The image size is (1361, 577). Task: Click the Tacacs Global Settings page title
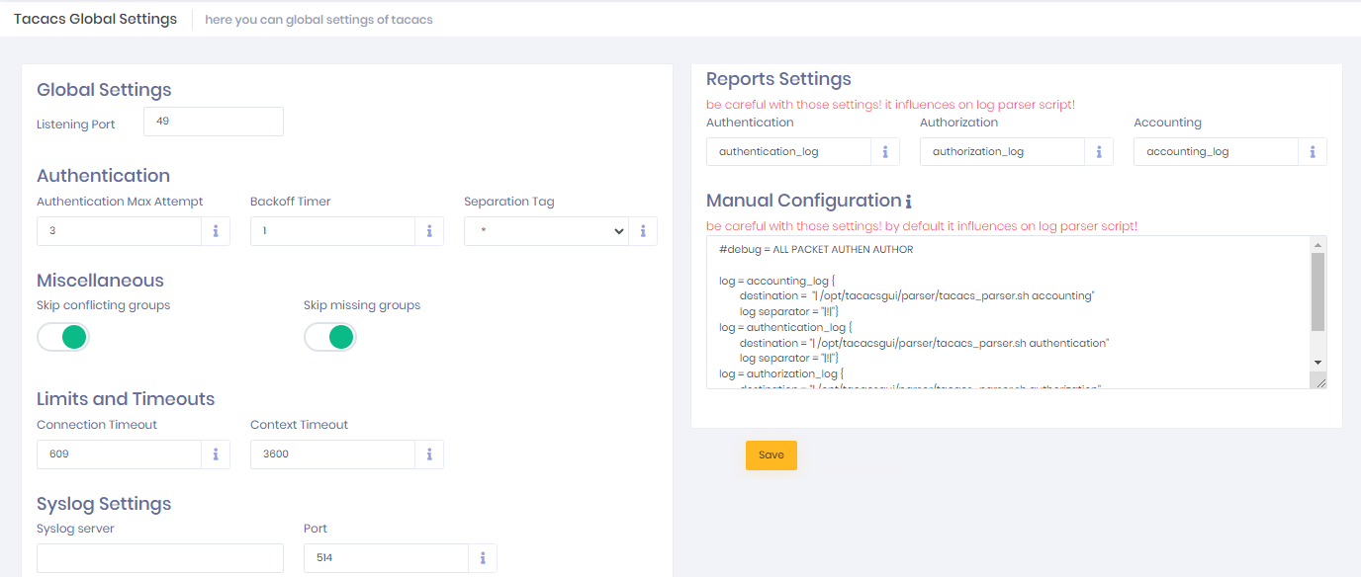96,19
